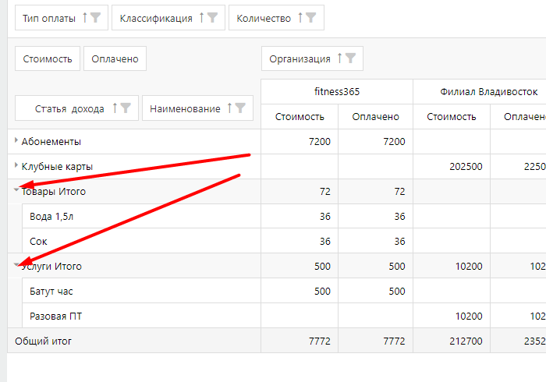Expand the Абонементы row

tap(16, 140)
